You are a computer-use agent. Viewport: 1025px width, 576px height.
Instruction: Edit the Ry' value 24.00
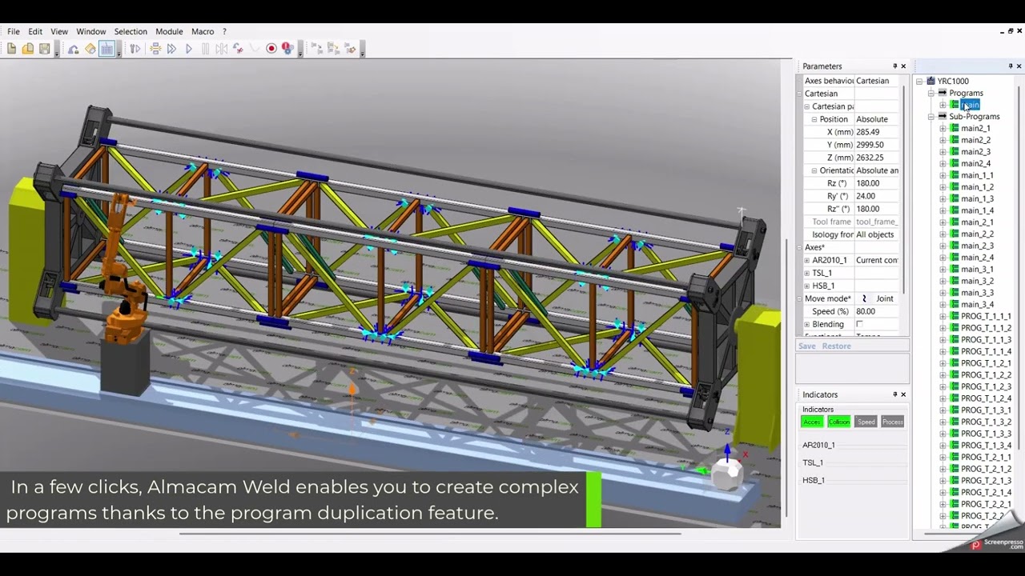[x=878, y=196]
